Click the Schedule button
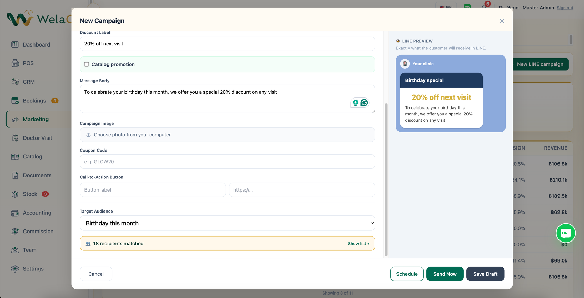The height and width of the screenshot is (298, 584). point(407,274)
